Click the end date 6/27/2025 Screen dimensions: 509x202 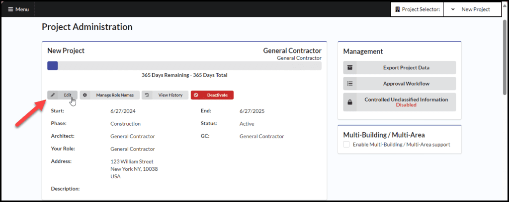252,111
